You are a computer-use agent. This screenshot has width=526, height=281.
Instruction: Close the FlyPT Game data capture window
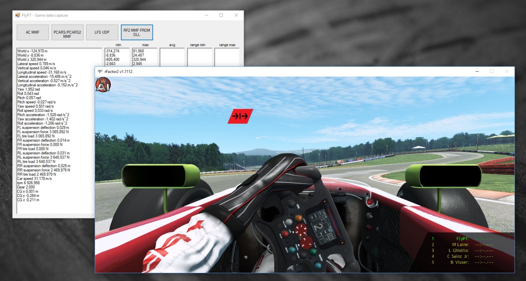point(236,15)
